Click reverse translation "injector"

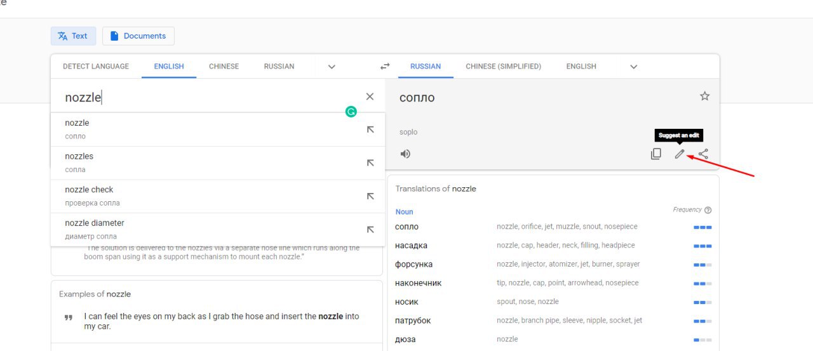click(x=534, y=264)
